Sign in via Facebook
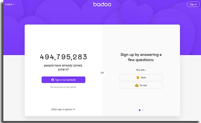The image size is (201, 123). tap(64, 80)
